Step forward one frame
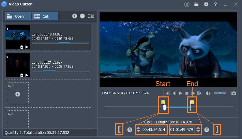The height and width of the screenshot is (139, 242). 193,93
